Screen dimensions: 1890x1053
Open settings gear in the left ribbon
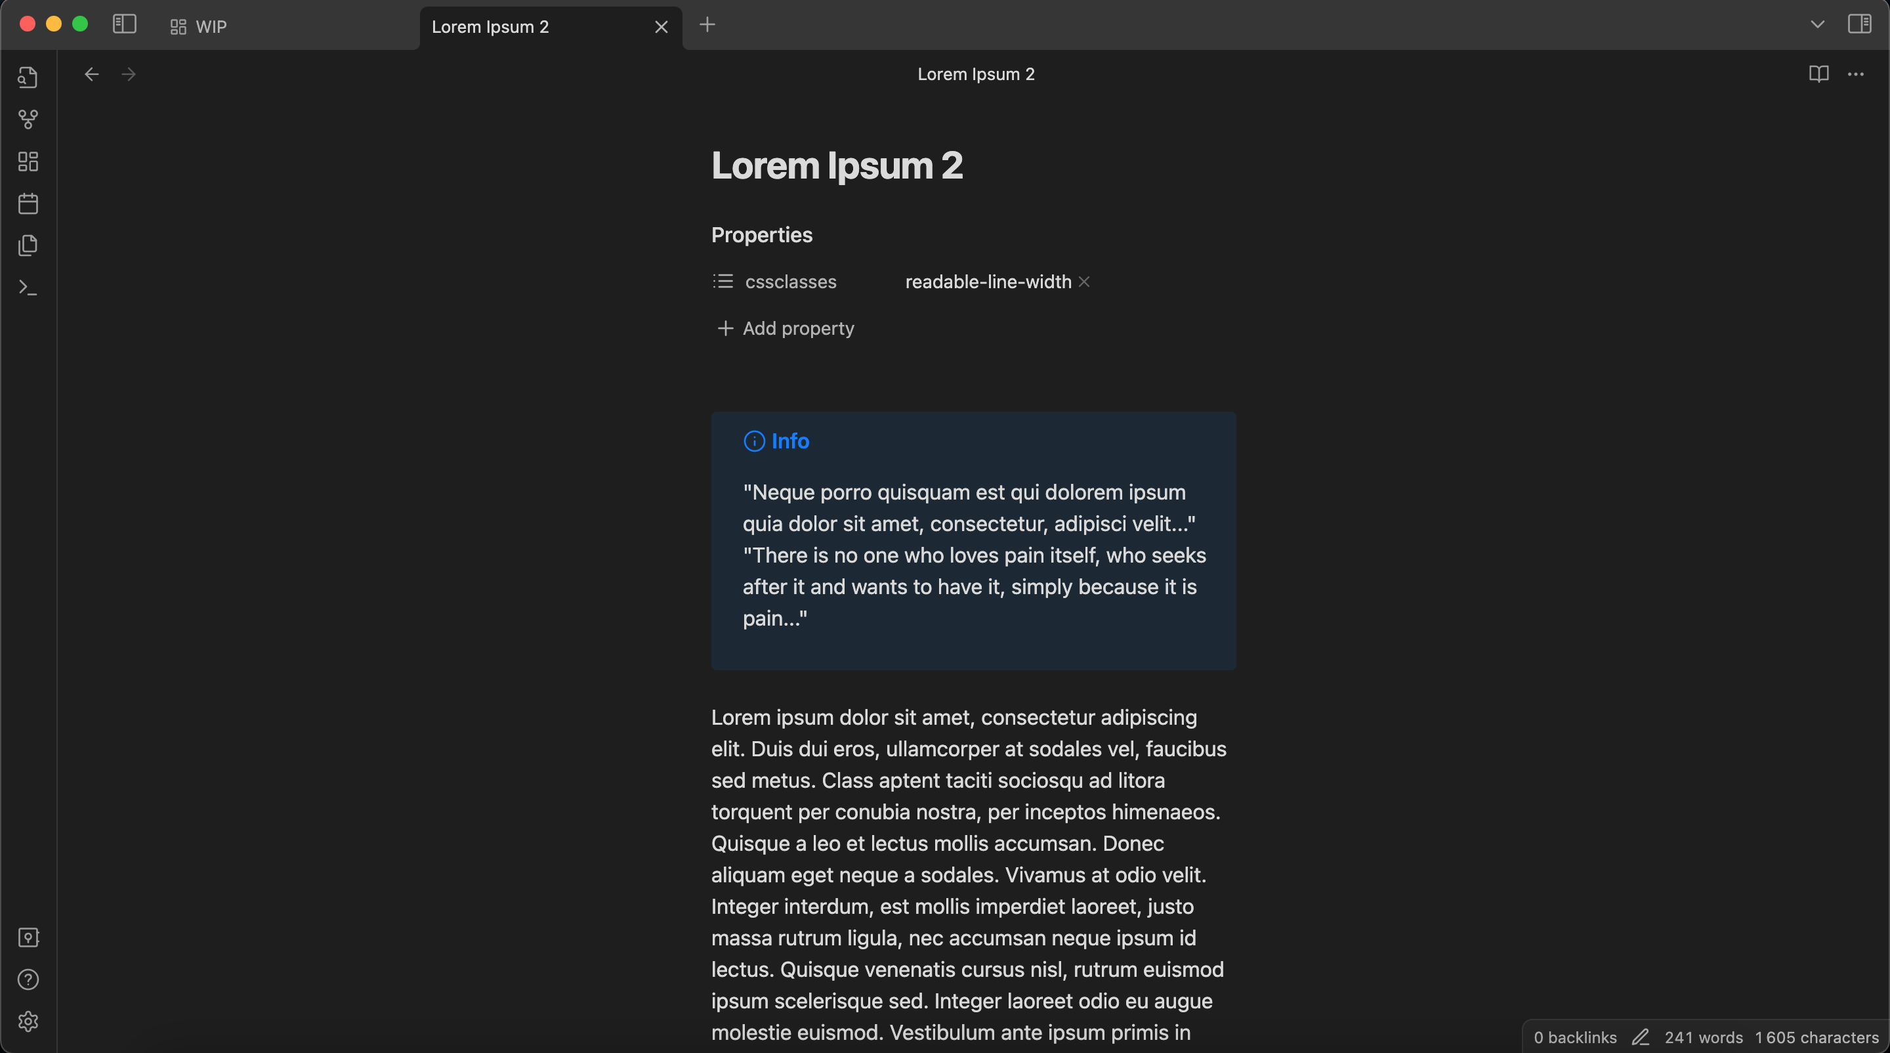click(28, 1021)
